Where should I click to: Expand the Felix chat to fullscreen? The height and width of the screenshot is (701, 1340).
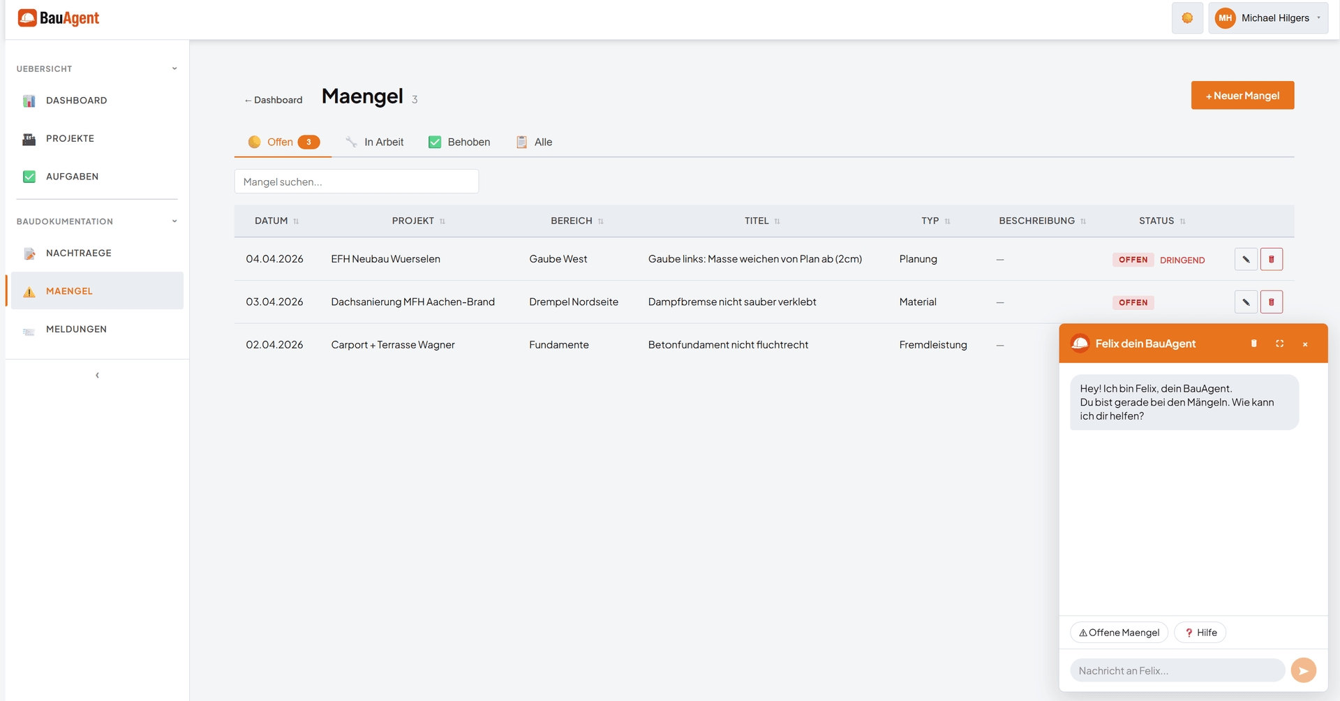[1280, 343]
